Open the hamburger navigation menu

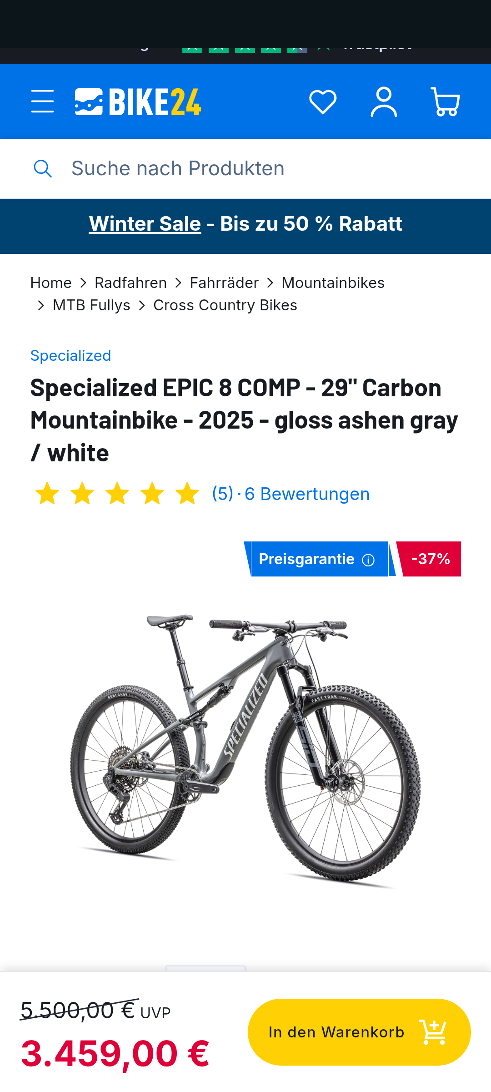(x=42, y=101)
